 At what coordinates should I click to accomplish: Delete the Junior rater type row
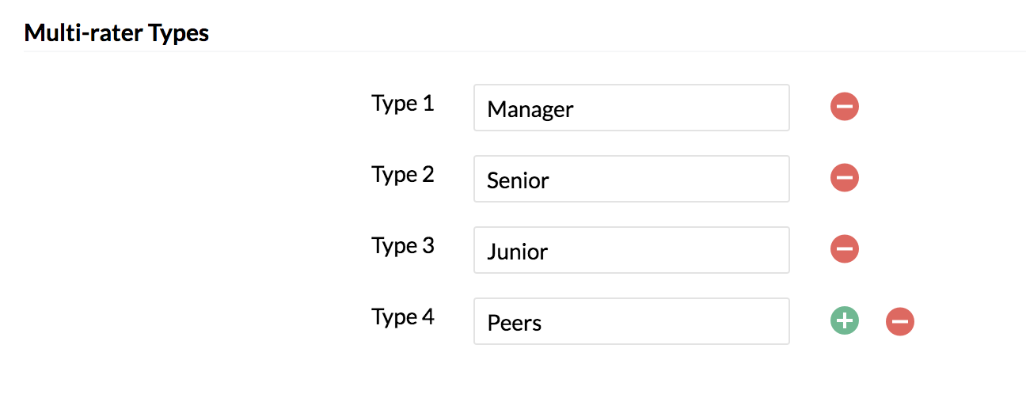pyautogui.click(x=845, y=249)
